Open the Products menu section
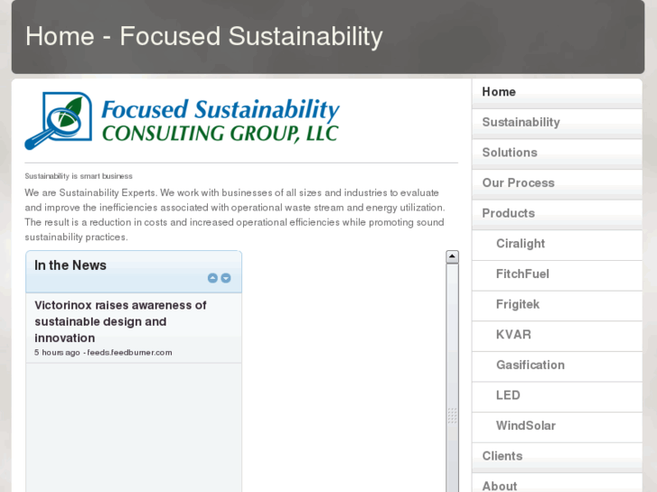The width and height of the screenshot is (657, 492). pyautogui.click(x=508, y=213)
